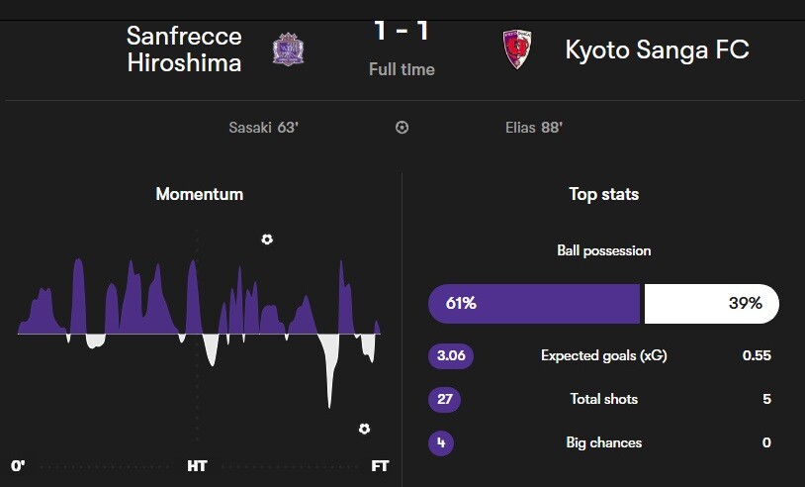Click the 4 big chances badge
This screenshot has width=805, height=487.
click(440, 442)
